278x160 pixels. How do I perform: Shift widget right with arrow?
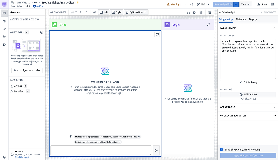(x=86, y=12)
